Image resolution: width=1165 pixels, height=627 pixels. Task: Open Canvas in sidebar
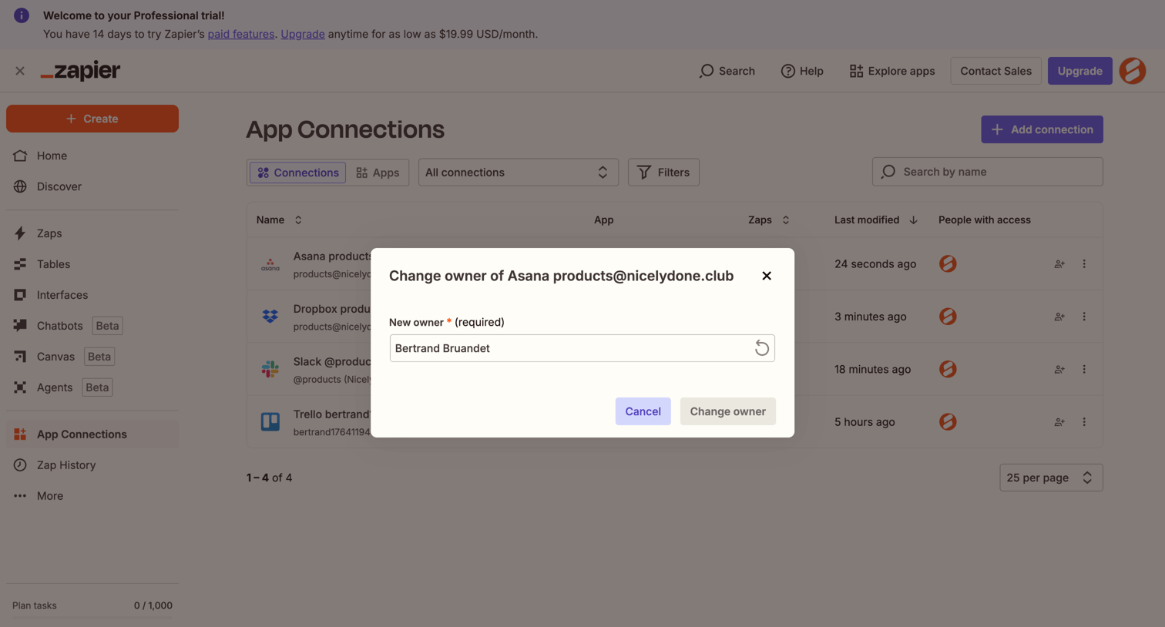[92, 357]
